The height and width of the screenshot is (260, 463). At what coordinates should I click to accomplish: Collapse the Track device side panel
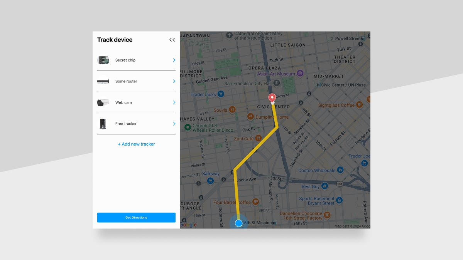click(x=172, y=40)
